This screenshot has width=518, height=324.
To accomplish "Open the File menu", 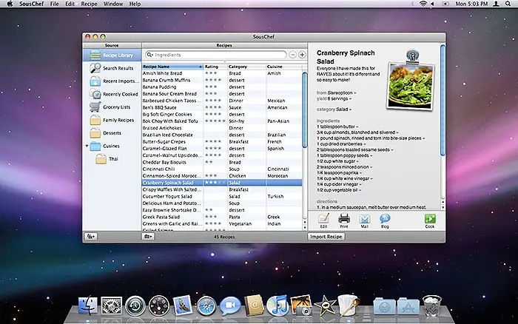I will (54, 4).
